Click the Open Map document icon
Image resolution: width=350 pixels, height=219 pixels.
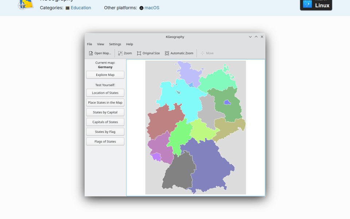click(91, 53)
